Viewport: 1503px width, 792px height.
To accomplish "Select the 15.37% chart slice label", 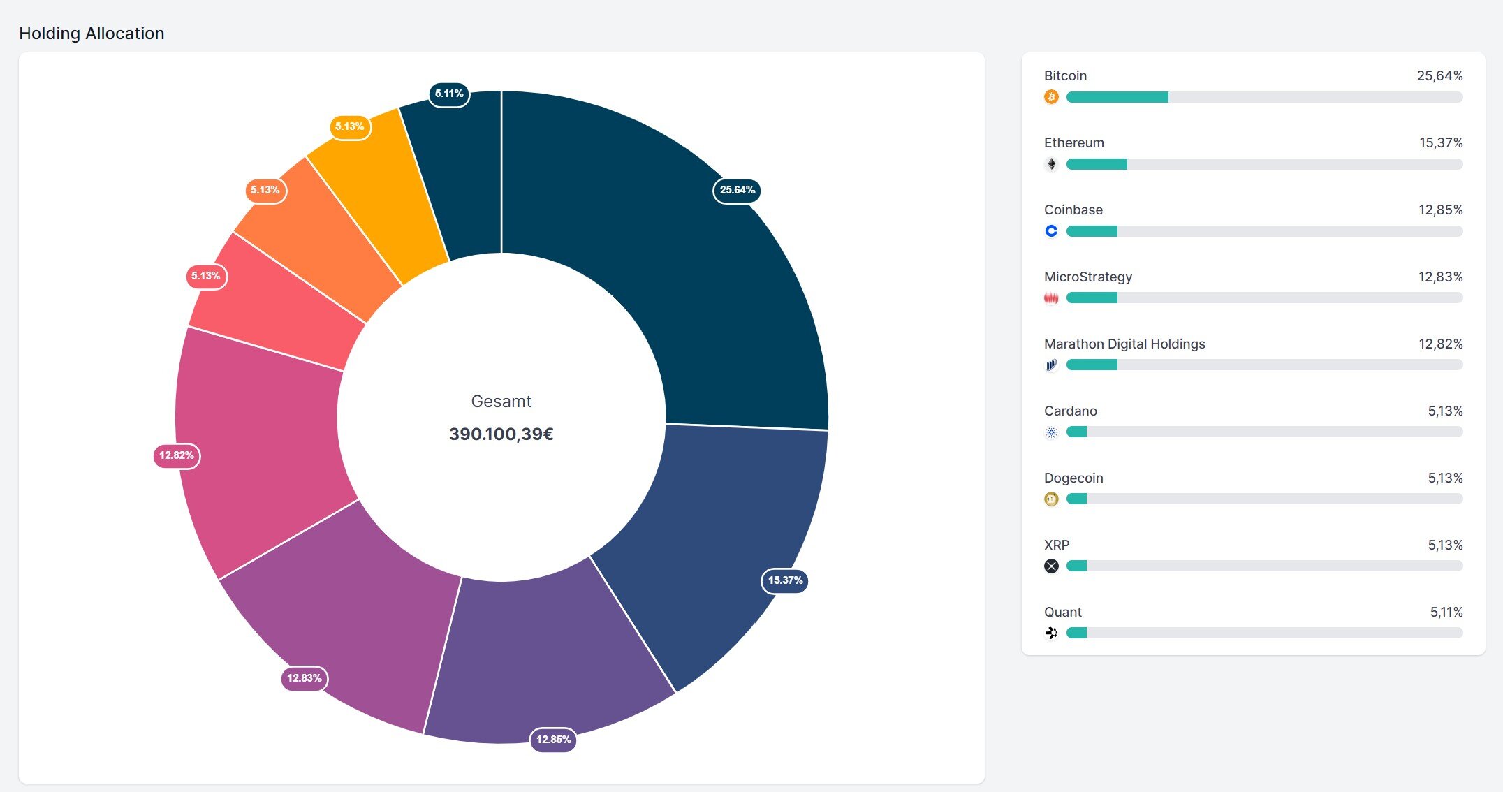I will pyautogui.click(x=785, y=580).
